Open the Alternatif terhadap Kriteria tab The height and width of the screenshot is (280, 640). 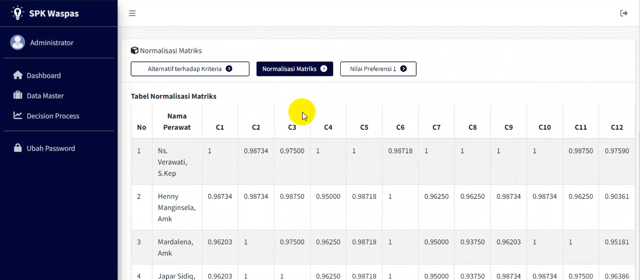point(190,68)
